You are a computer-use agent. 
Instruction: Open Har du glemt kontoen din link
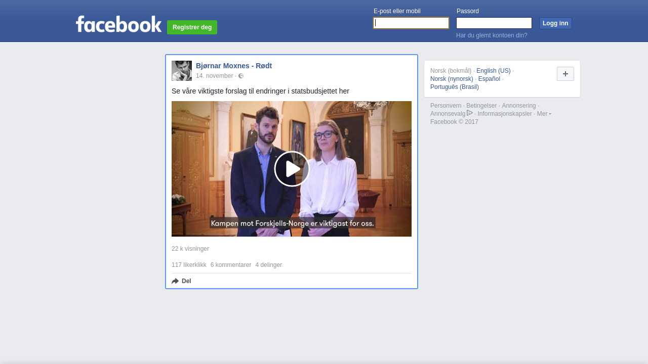click(492, 35)
